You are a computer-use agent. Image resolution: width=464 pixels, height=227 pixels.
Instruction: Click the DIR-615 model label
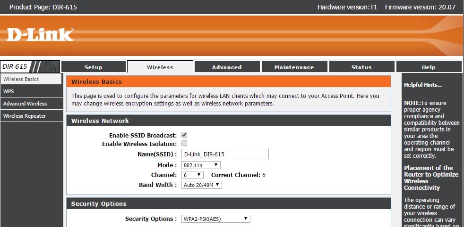[15, 66]
